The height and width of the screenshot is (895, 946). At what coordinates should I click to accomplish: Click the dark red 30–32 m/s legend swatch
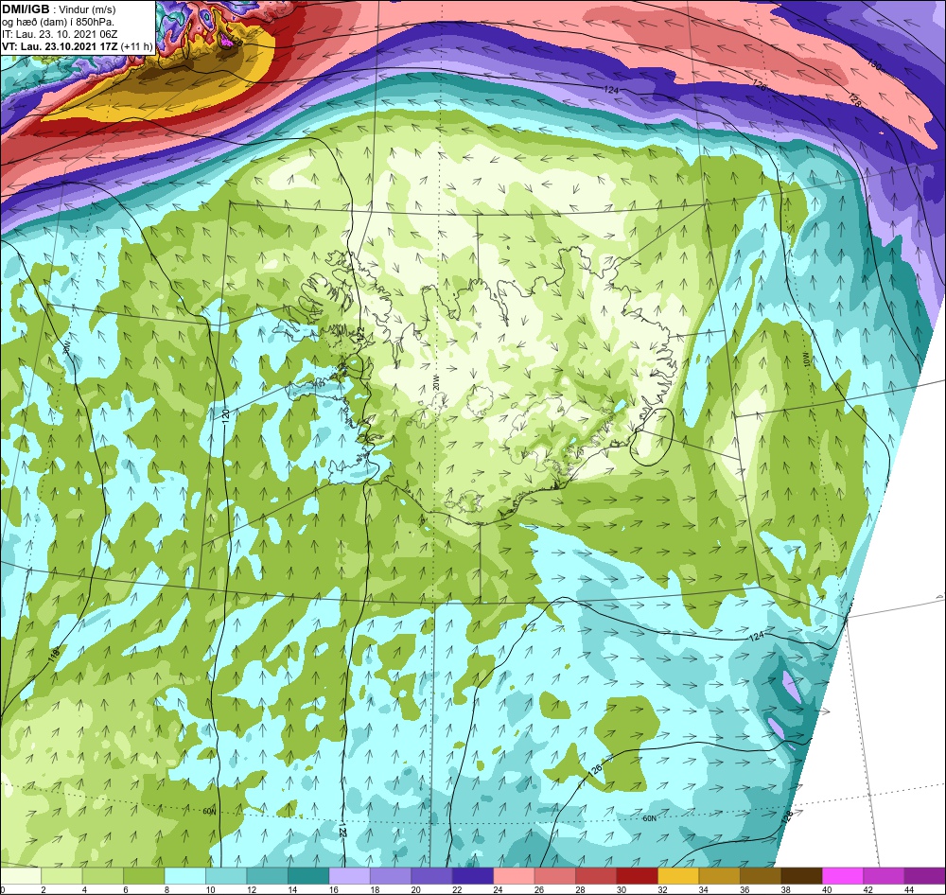[637, 876]
